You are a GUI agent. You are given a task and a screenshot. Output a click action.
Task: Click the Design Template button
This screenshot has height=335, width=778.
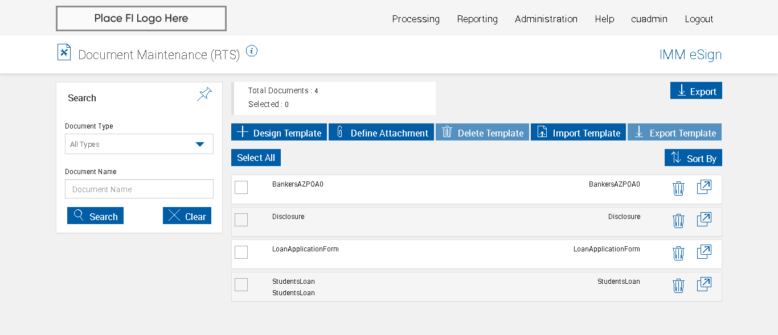(x=279, y=133)
